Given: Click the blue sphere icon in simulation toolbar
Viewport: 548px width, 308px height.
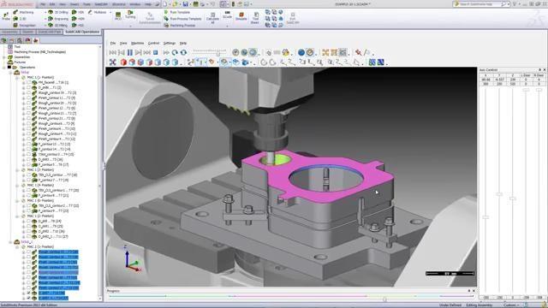Looking at the screenshot, I should 301,53.
